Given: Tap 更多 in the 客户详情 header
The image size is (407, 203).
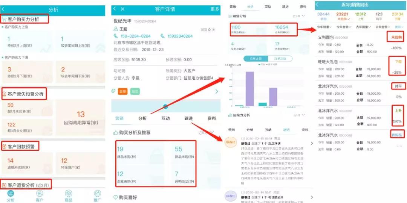Looking at the screenshot, I should [x=214, y=9].
